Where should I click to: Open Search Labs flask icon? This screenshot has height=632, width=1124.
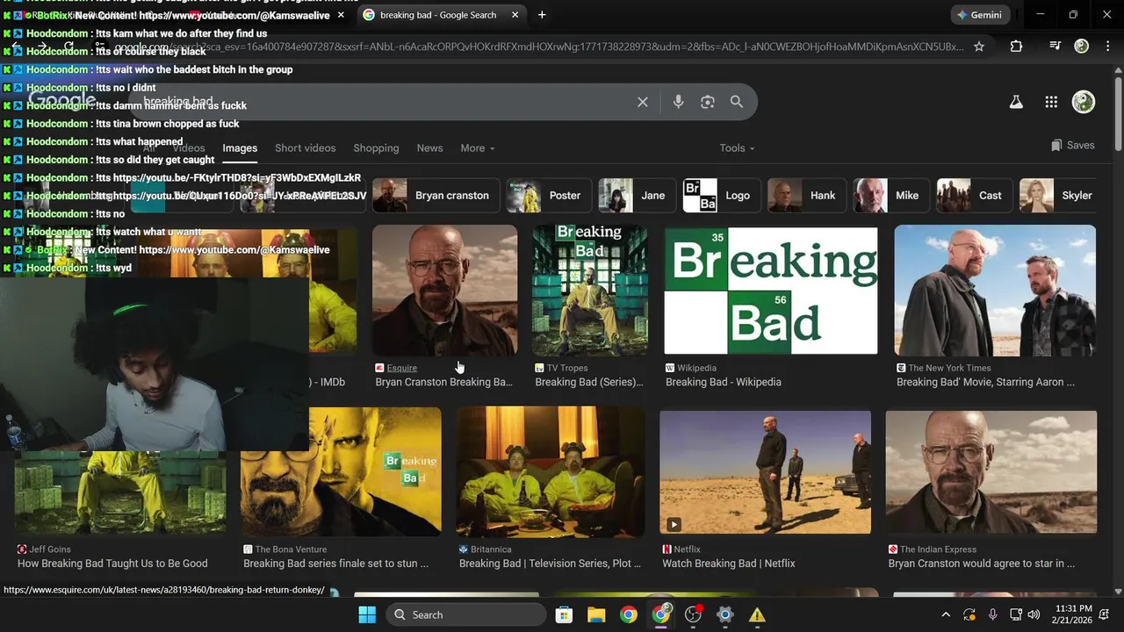click(1016, 102)
